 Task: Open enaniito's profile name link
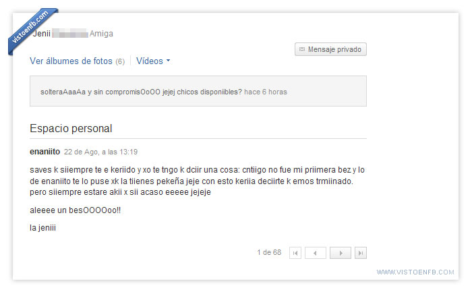pyautogui.click(x=45, y=152)
